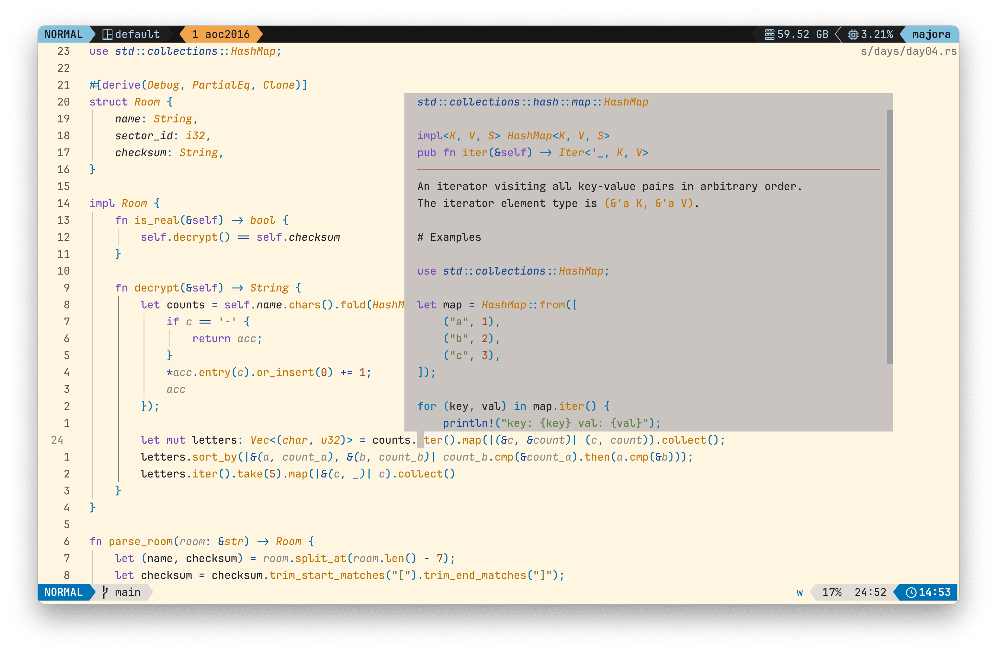997x654 pixels.
Task: Click the '24:52' cursor position indicator
Action: [x=870, y=592]
